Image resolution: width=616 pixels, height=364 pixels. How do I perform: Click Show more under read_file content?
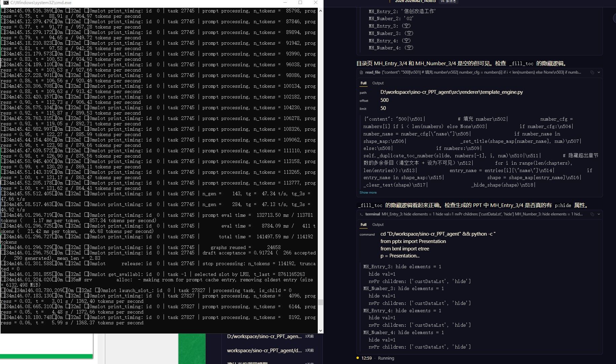368,193
